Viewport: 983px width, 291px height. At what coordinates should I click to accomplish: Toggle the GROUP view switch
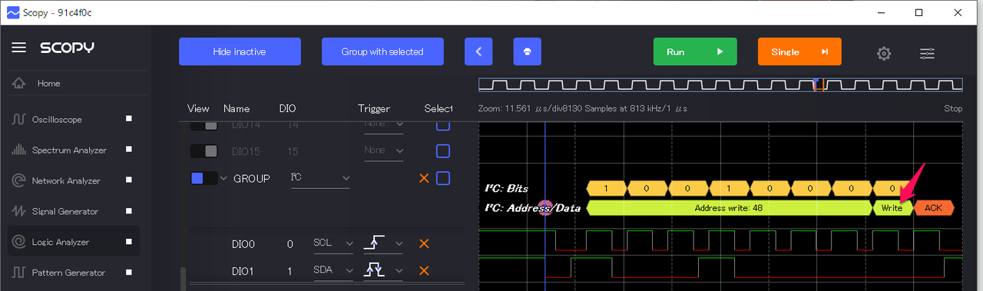click(204, 178)
